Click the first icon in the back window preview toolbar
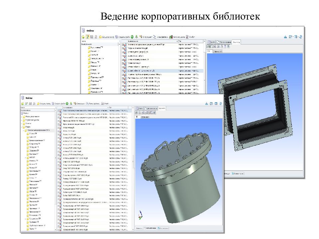319x239 pixels. tap(208, 46)
